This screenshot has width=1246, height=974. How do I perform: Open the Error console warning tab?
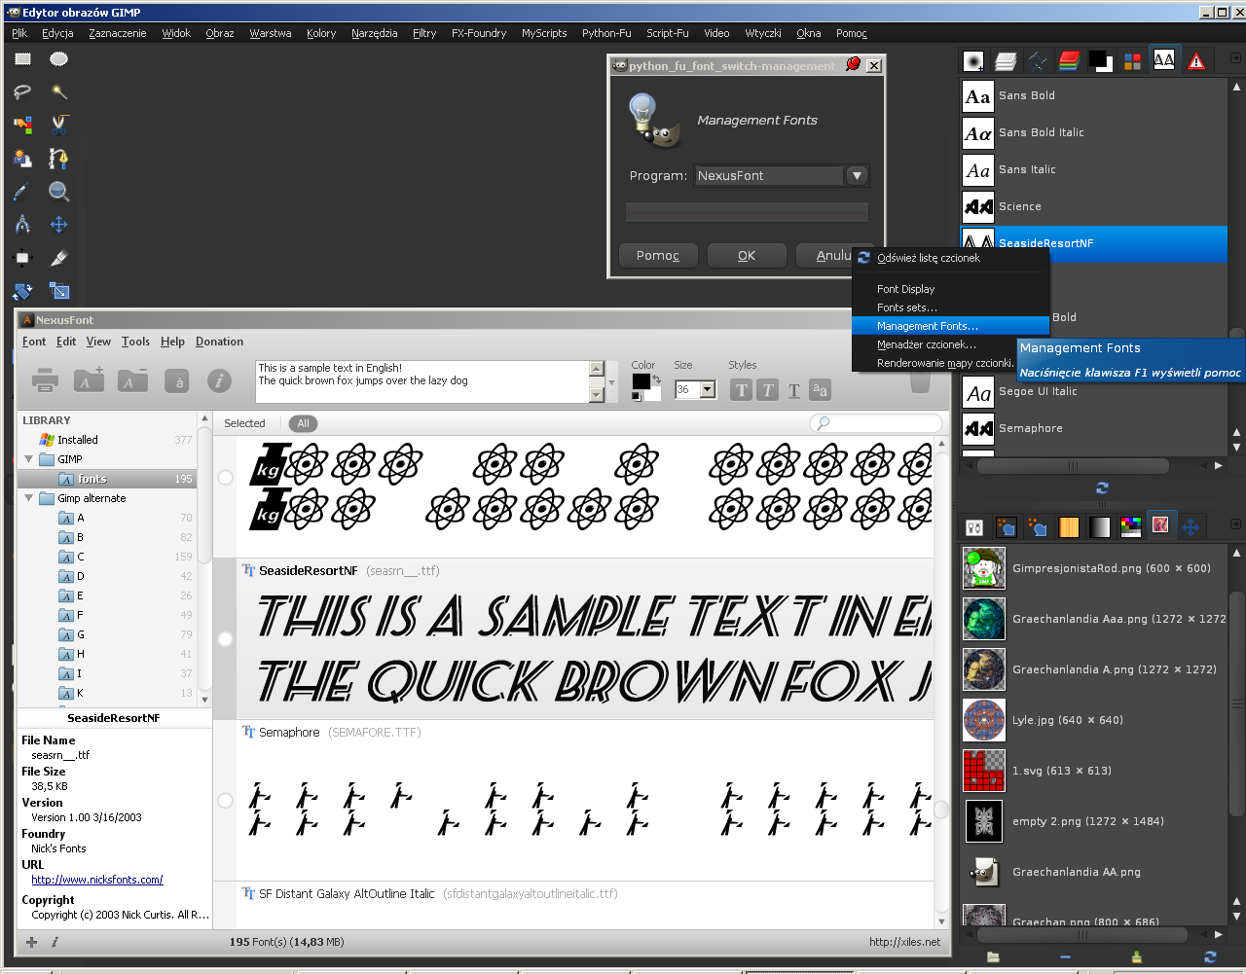coord(1196,61)
